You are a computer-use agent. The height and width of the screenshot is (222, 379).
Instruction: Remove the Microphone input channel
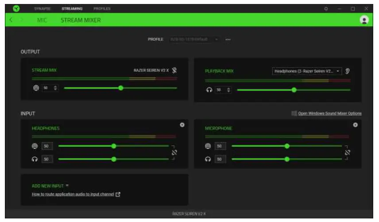[x=355, y=125]
